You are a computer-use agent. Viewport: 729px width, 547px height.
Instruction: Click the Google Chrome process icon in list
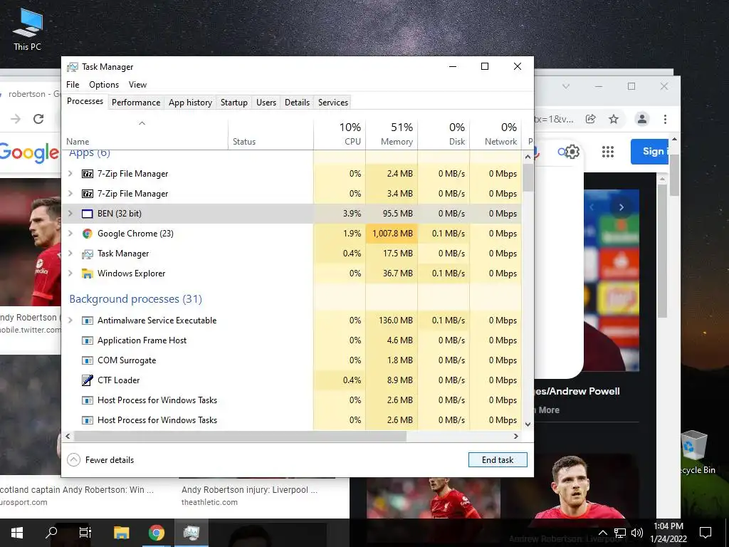pos(88,234)
